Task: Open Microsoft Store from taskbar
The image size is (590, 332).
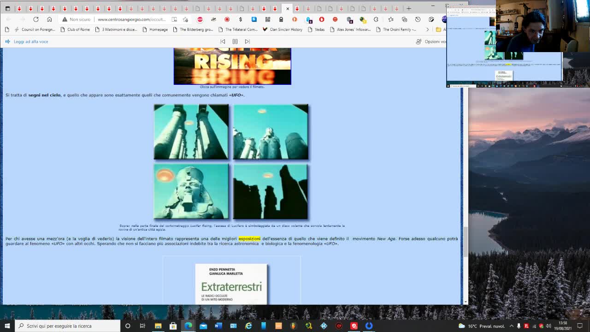Action: pyautogui.click(x=173, y=326)
